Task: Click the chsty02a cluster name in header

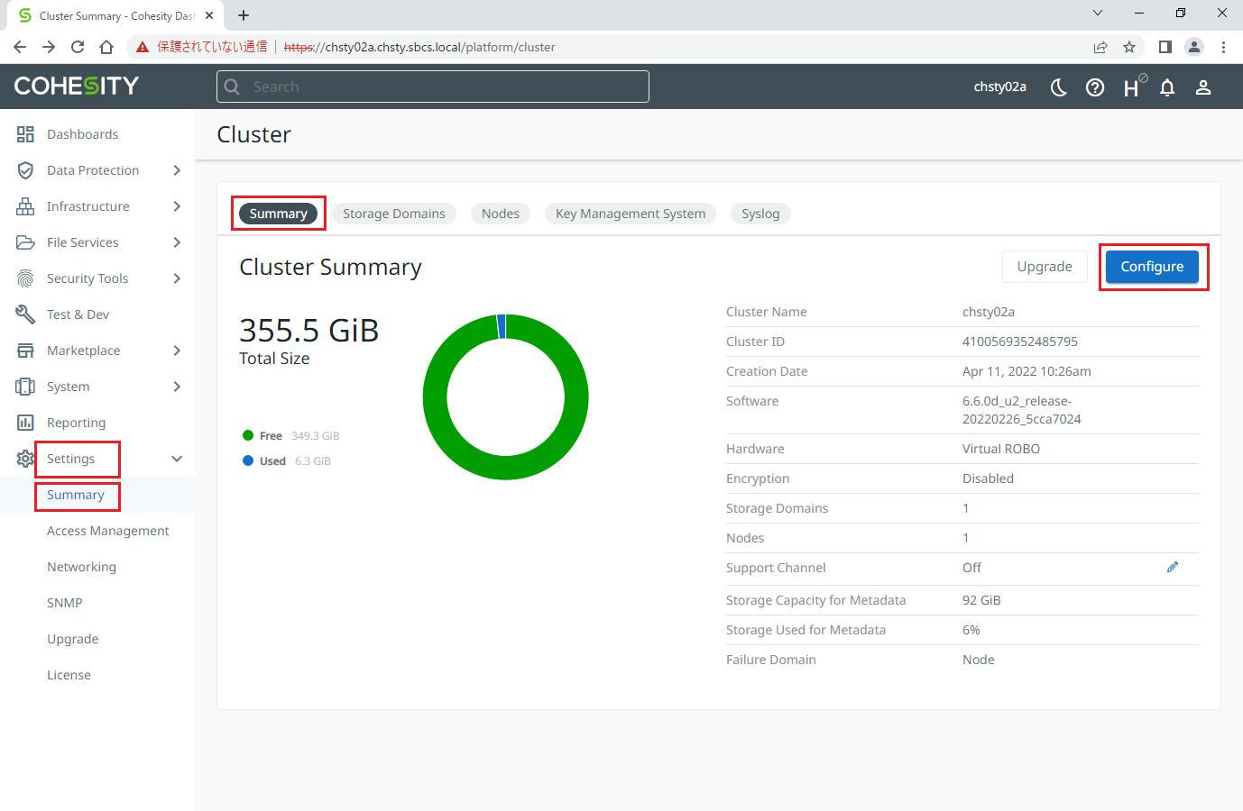Action: pos(1000,87)
